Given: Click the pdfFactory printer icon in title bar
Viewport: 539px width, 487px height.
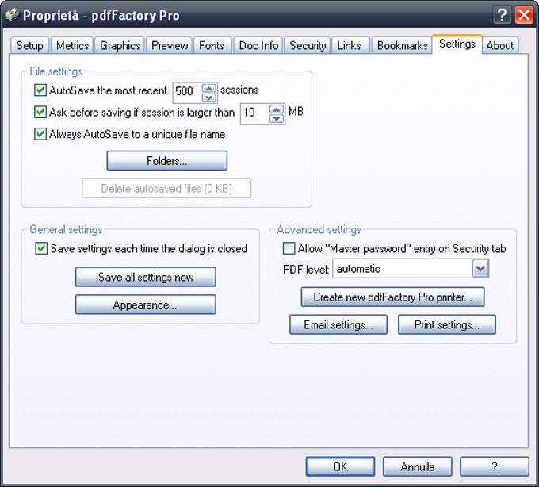Looking at the screenshot, I should pos(13,15).
